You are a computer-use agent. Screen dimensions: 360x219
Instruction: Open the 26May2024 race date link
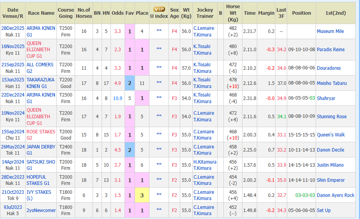point(13,147)
